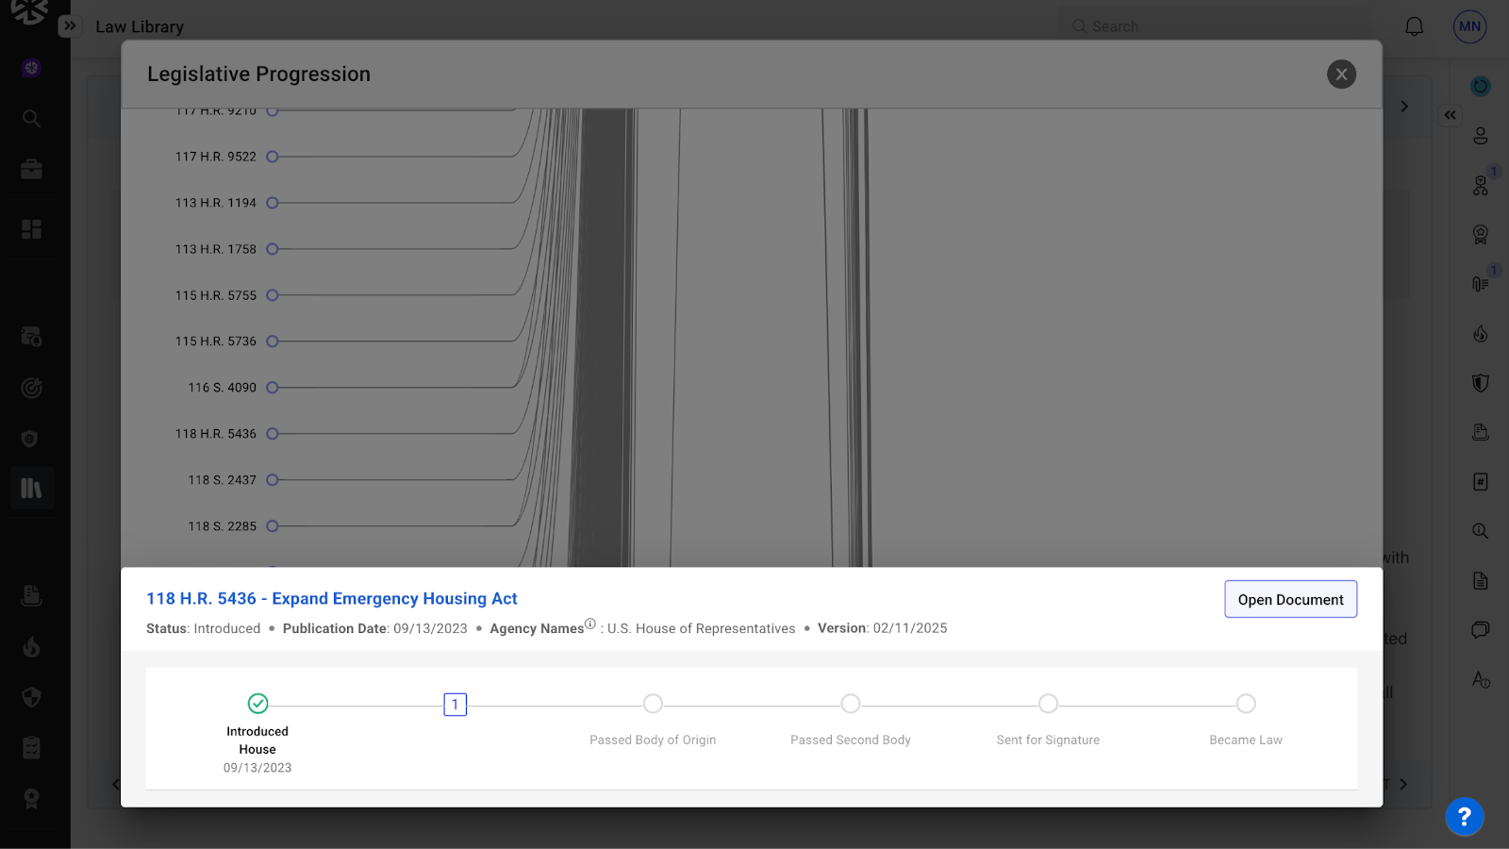Screen dimensions: 1509x849
Task: Click the Became Law step circle
Action: 1245,704
